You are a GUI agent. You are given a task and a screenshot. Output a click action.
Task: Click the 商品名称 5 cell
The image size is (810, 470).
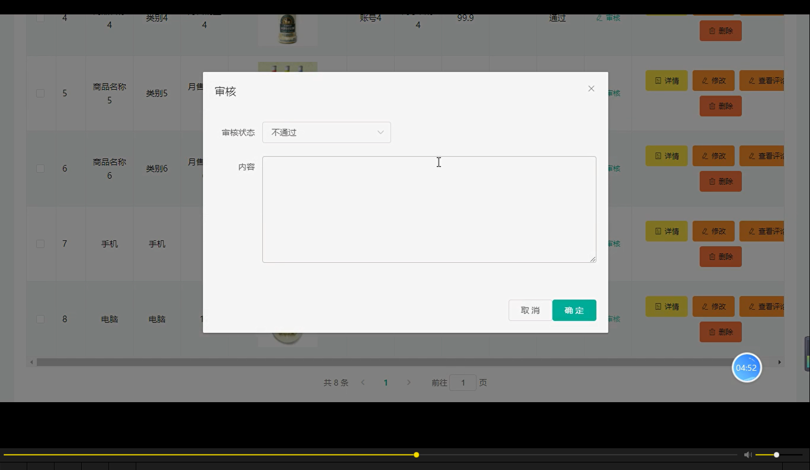(x=110, y=93)
